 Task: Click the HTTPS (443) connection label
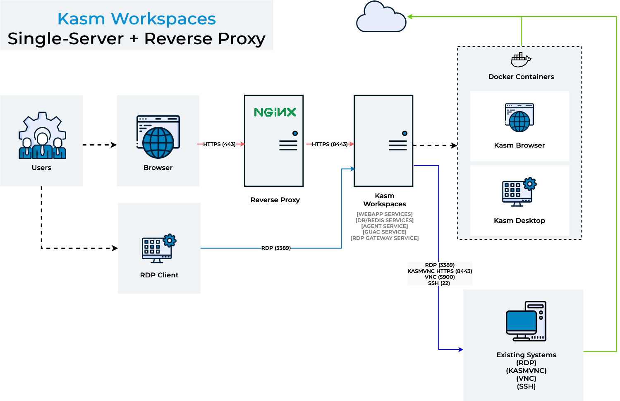click(x=219, y=144)
